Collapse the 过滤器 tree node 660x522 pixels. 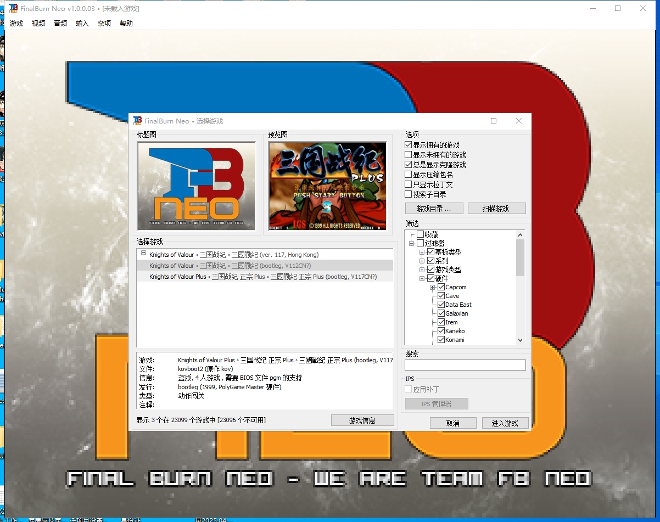coord(411,243)
